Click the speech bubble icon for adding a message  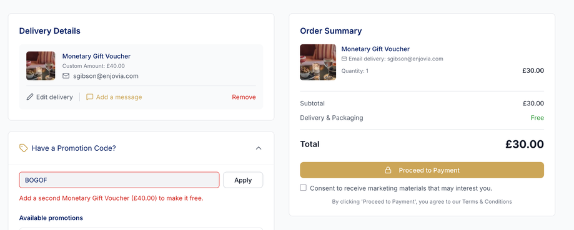point(90,97)
